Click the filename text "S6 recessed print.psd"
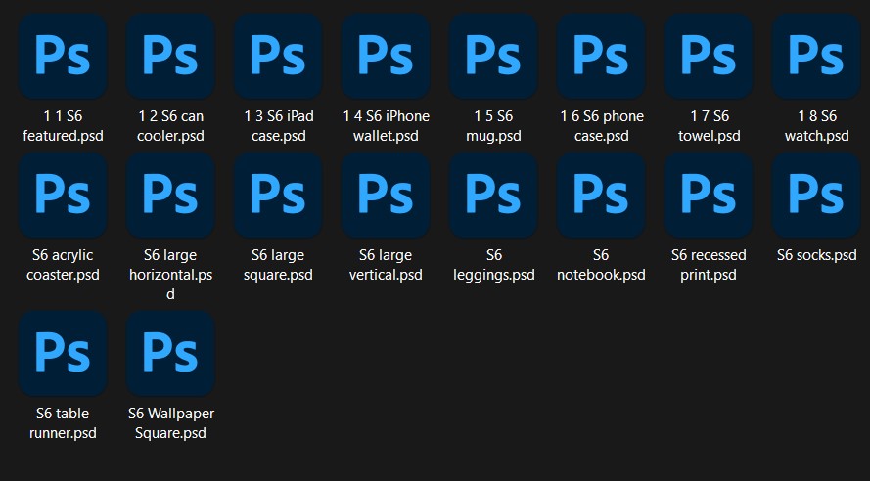 click(709, 265)
